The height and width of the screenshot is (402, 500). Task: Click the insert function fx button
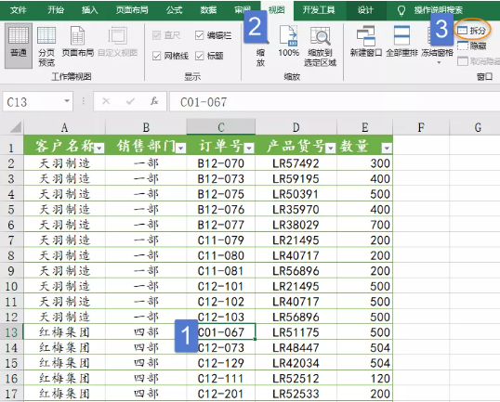pos(154,101)
